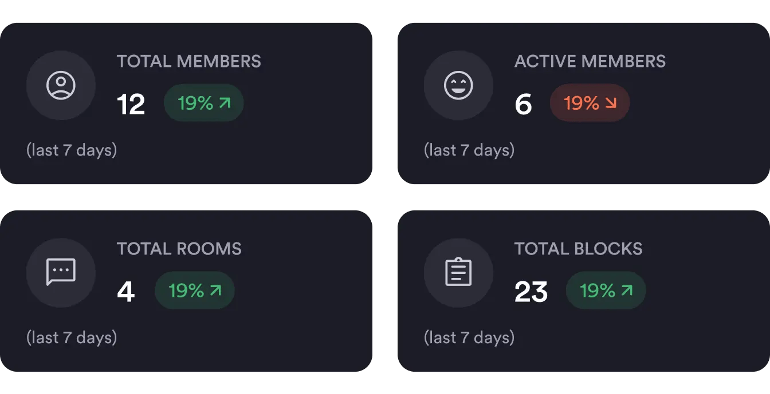Viewport: 770px width, 394px height.
Task: Select the TOTAL ROOMS heading
Action: point(179,249)
